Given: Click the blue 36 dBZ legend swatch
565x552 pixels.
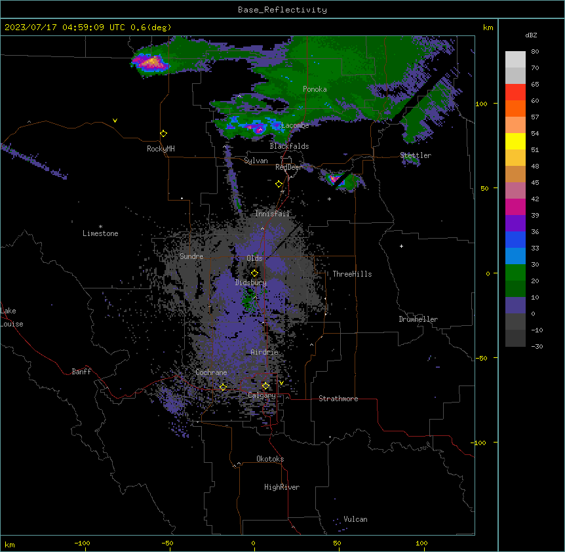Looking at the screenshot, I should pos(515,239).
